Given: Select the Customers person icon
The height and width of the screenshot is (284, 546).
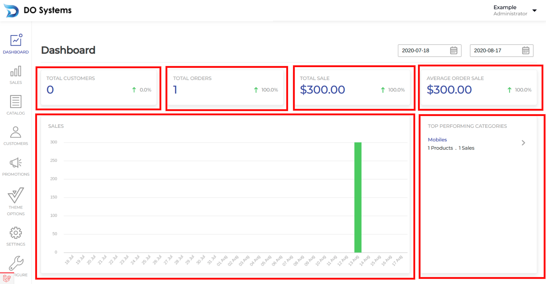Looking at the screenshot, I should click(x=16, y=132).
